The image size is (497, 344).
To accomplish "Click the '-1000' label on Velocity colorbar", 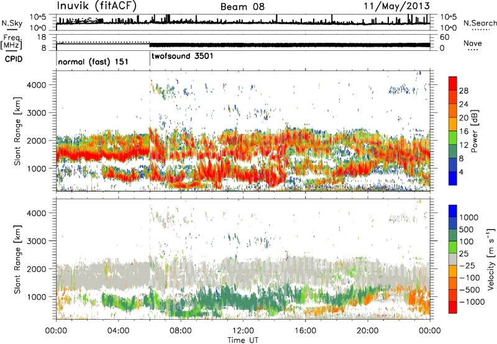I will pos(472,302).
